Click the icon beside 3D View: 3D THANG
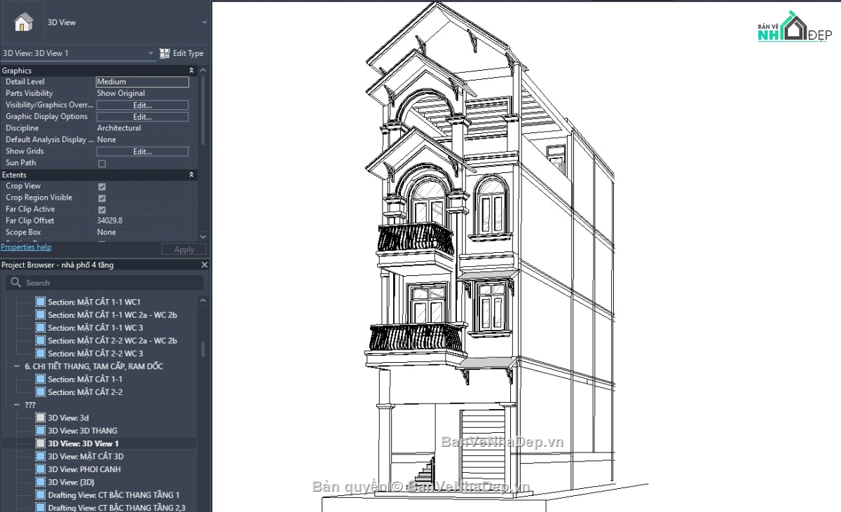Viewport: 841px width, 512px height. [x=40, y=431]
